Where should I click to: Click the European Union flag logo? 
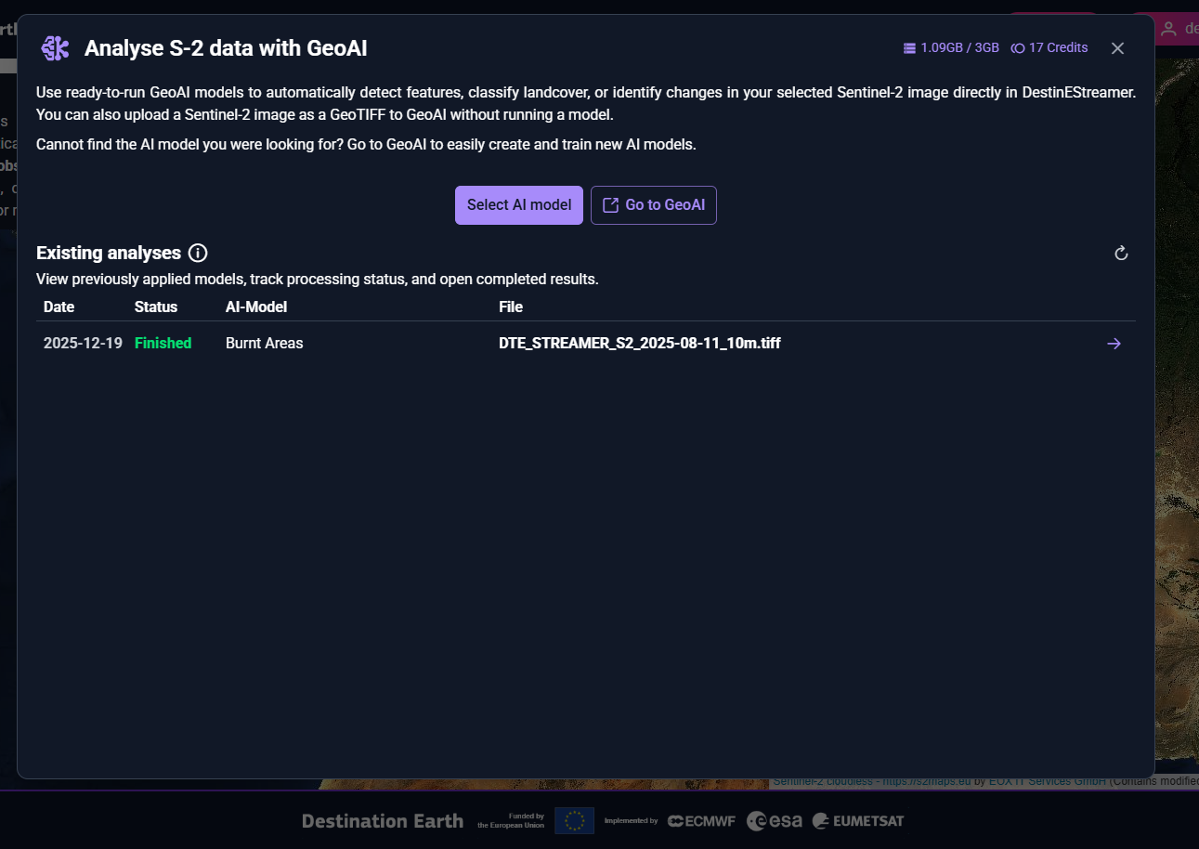[574, 820]
